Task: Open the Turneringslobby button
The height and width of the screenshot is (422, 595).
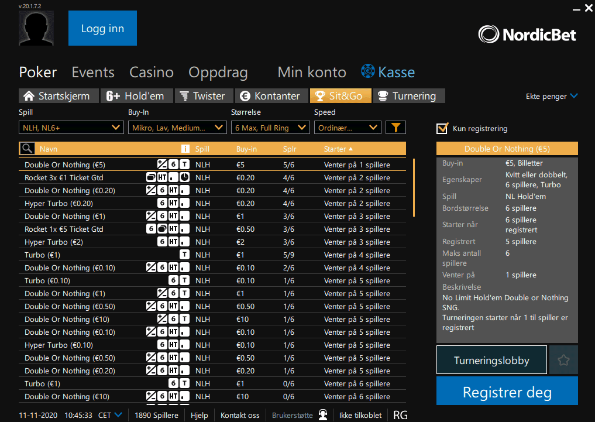Action: (x=491, y=360)
